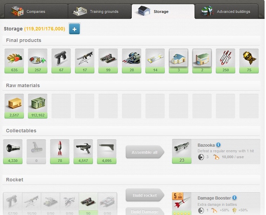
Task: Select the Damage Booster rocket item
Action: (x=182, y=203)
